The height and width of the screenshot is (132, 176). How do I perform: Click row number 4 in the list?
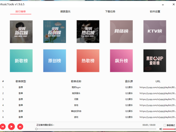tap(3, 105)
